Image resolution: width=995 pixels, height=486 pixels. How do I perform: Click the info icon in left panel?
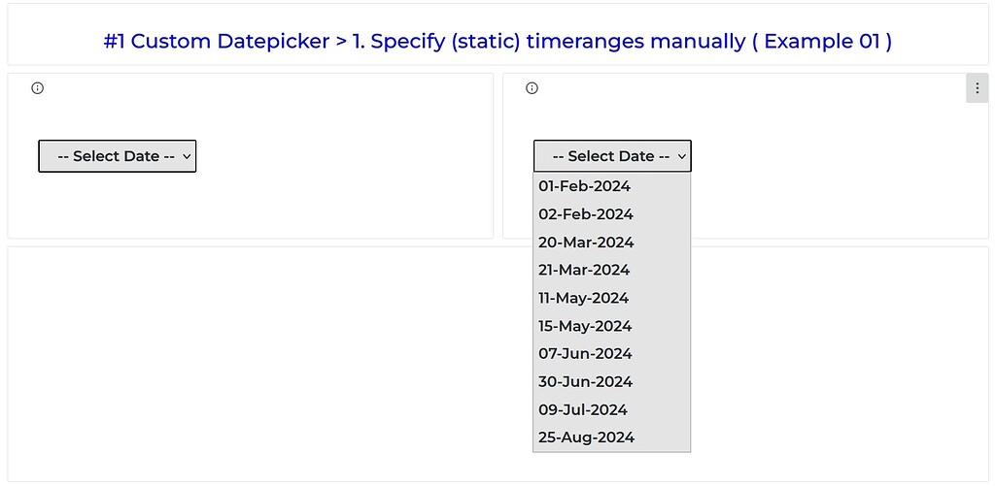(x=38, y=88)
